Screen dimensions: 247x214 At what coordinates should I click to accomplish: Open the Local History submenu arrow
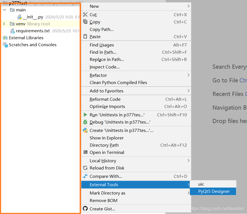(x=189, y=161)
